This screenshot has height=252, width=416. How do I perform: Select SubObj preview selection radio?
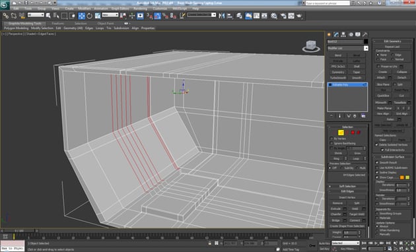342,168
